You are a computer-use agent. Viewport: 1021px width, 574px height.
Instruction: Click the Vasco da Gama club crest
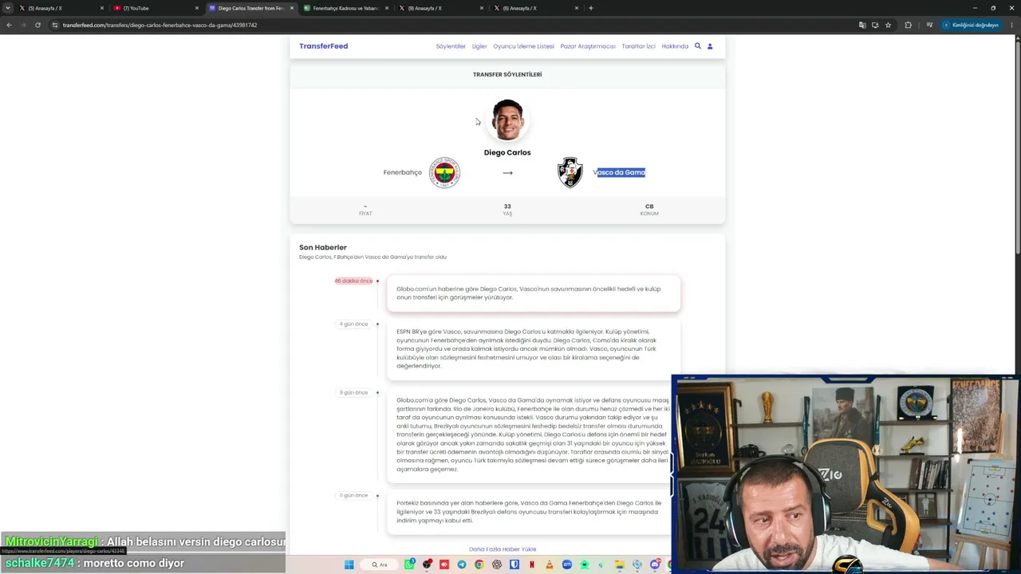(570, 172)
